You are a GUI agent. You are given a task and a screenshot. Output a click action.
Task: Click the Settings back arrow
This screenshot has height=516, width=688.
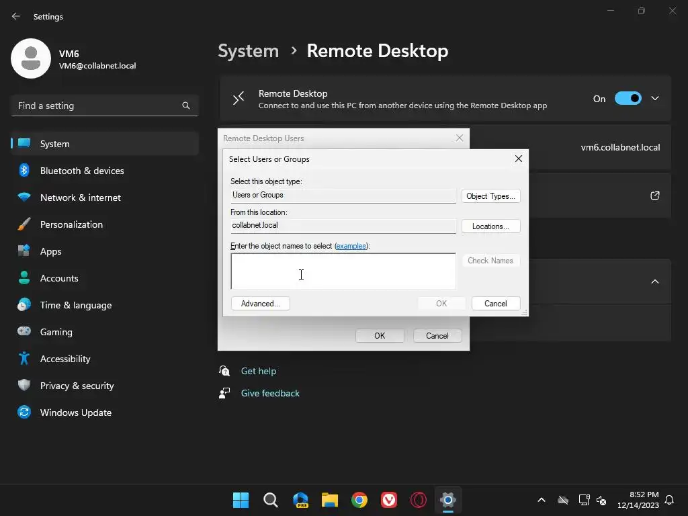pyautogui.click(x=16, y=17)
